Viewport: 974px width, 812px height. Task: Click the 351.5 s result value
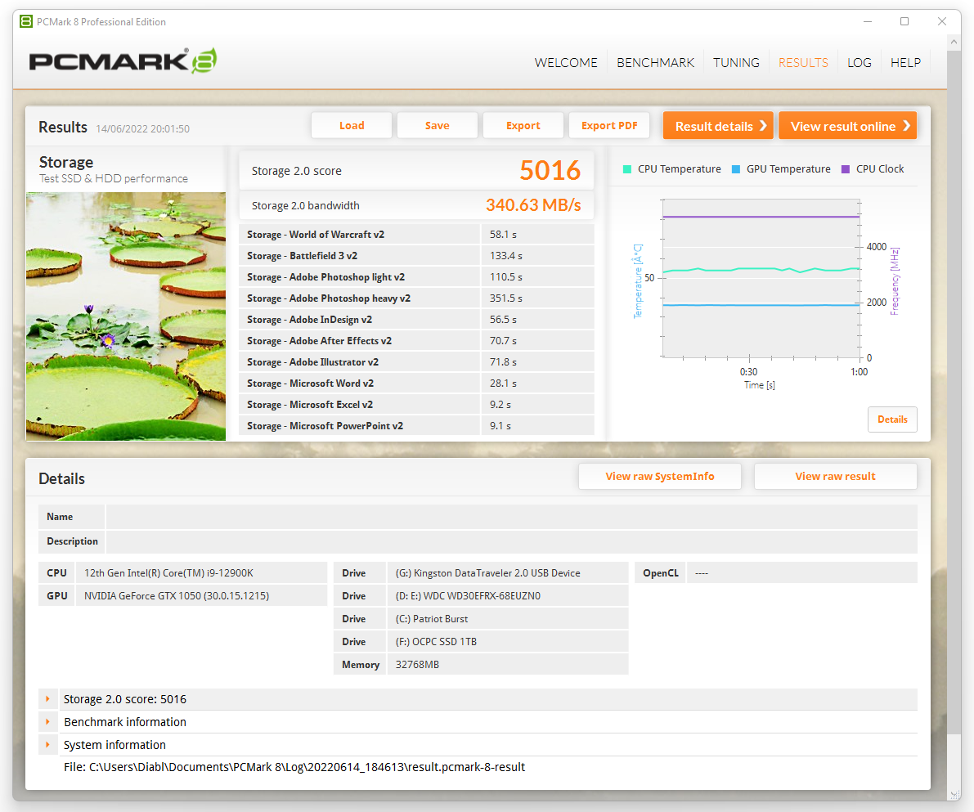tap(505, 298)
